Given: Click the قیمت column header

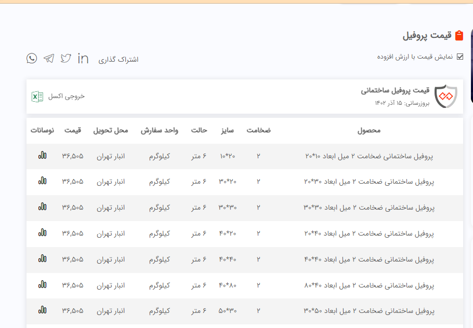Looking at the screenshot, I should (x=73, y=130).
